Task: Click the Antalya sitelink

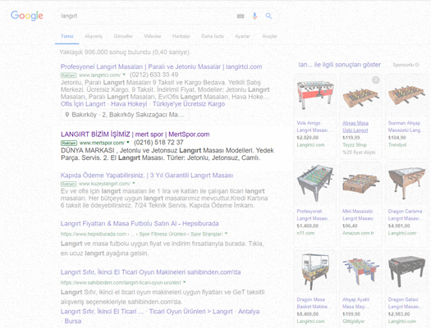Action: coord(249,312)
